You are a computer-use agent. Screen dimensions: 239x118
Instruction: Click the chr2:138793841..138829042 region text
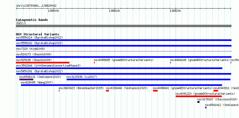(36, 6)
